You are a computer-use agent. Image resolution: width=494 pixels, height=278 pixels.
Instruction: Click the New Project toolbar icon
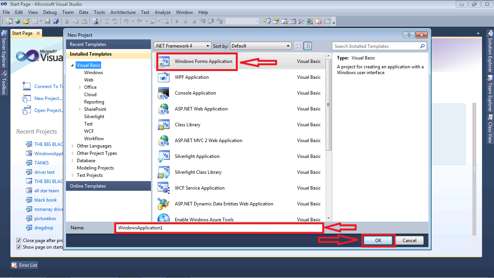[x=9, y=21]
